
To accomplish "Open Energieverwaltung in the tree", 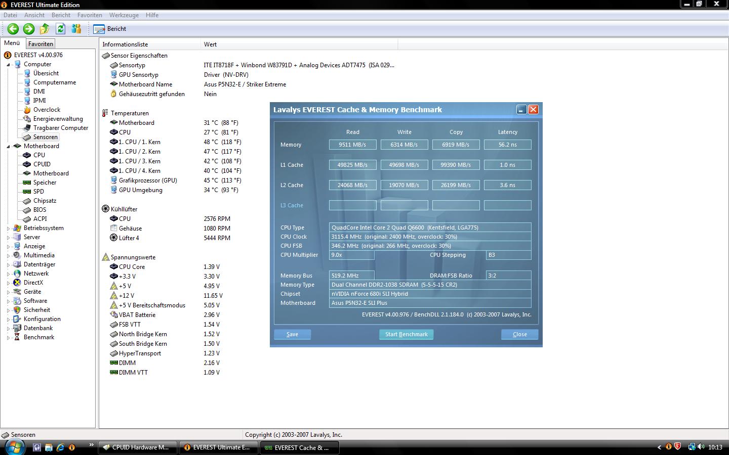I will [58, 119].
